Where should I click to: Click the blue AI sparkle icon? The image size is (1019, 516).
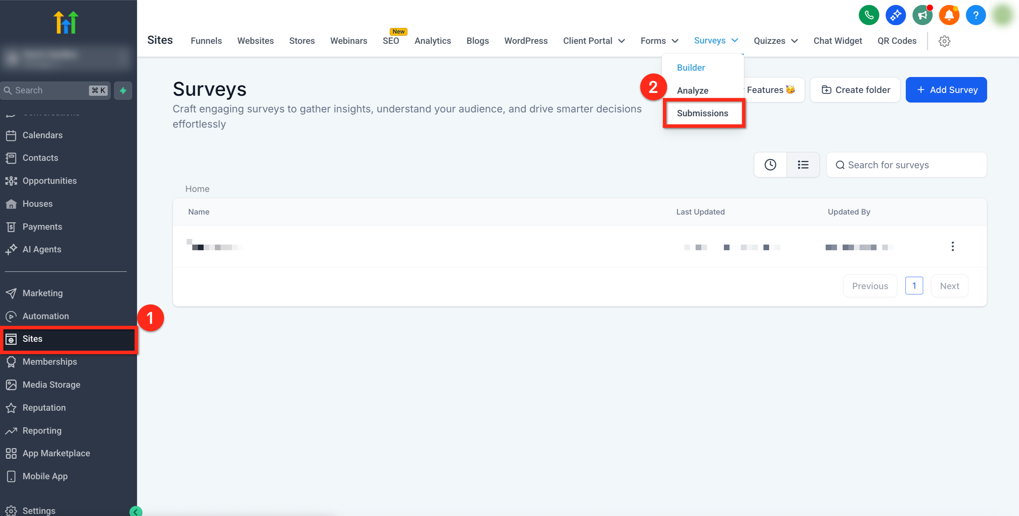896,15
